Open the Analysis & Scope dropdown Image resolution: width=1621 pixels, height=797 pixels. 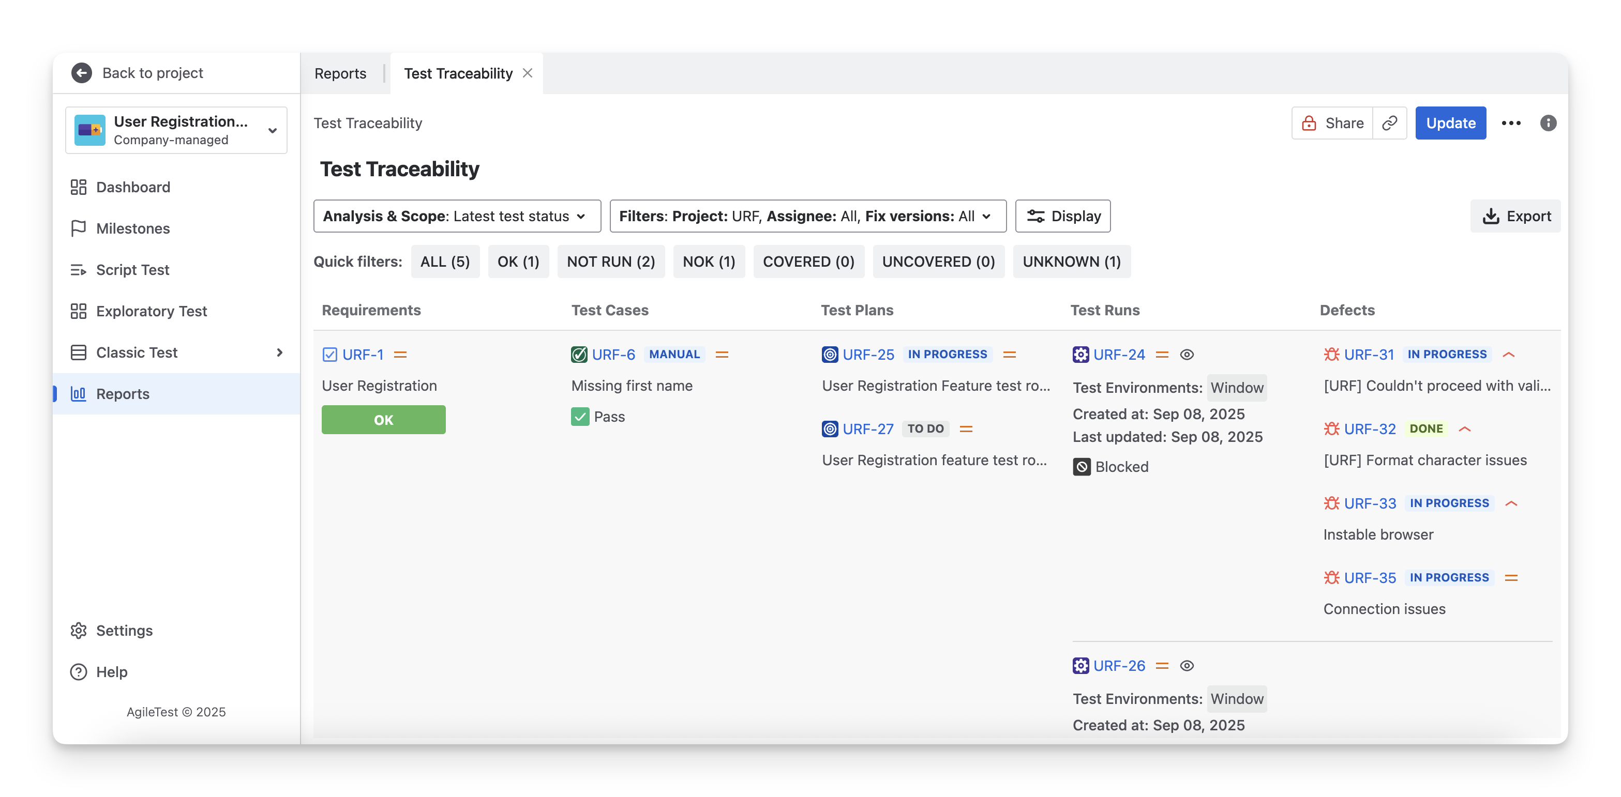(x=457, y=217)
